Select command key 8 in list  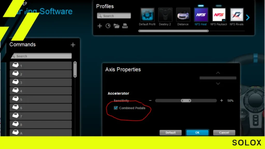[x=41, y=125]
